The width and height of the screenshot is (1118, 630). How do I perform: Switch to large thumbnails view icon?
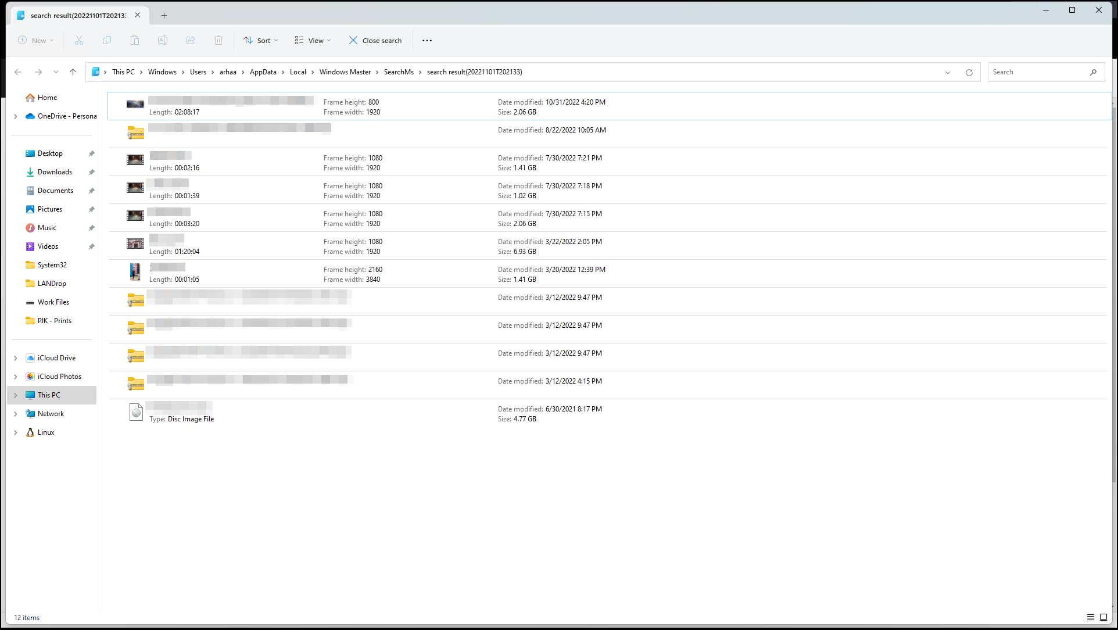click(1103, 617)
